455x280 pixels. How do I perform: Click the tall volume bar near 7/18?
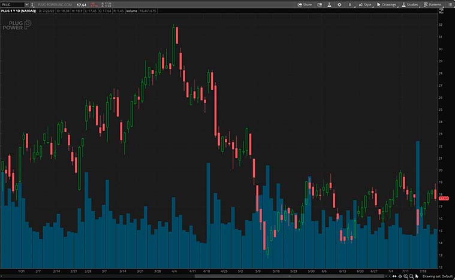click(418, 205)
